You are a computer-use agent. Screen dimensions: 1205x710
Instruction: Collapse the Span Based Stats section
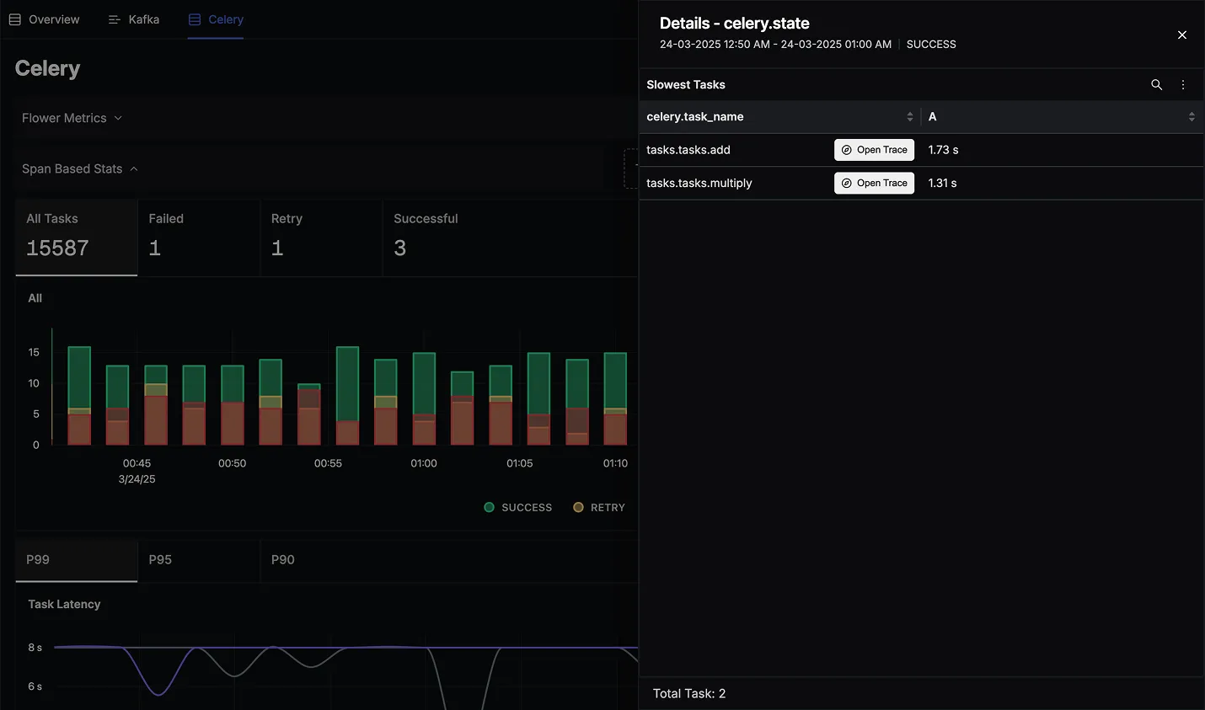[80, 168]
